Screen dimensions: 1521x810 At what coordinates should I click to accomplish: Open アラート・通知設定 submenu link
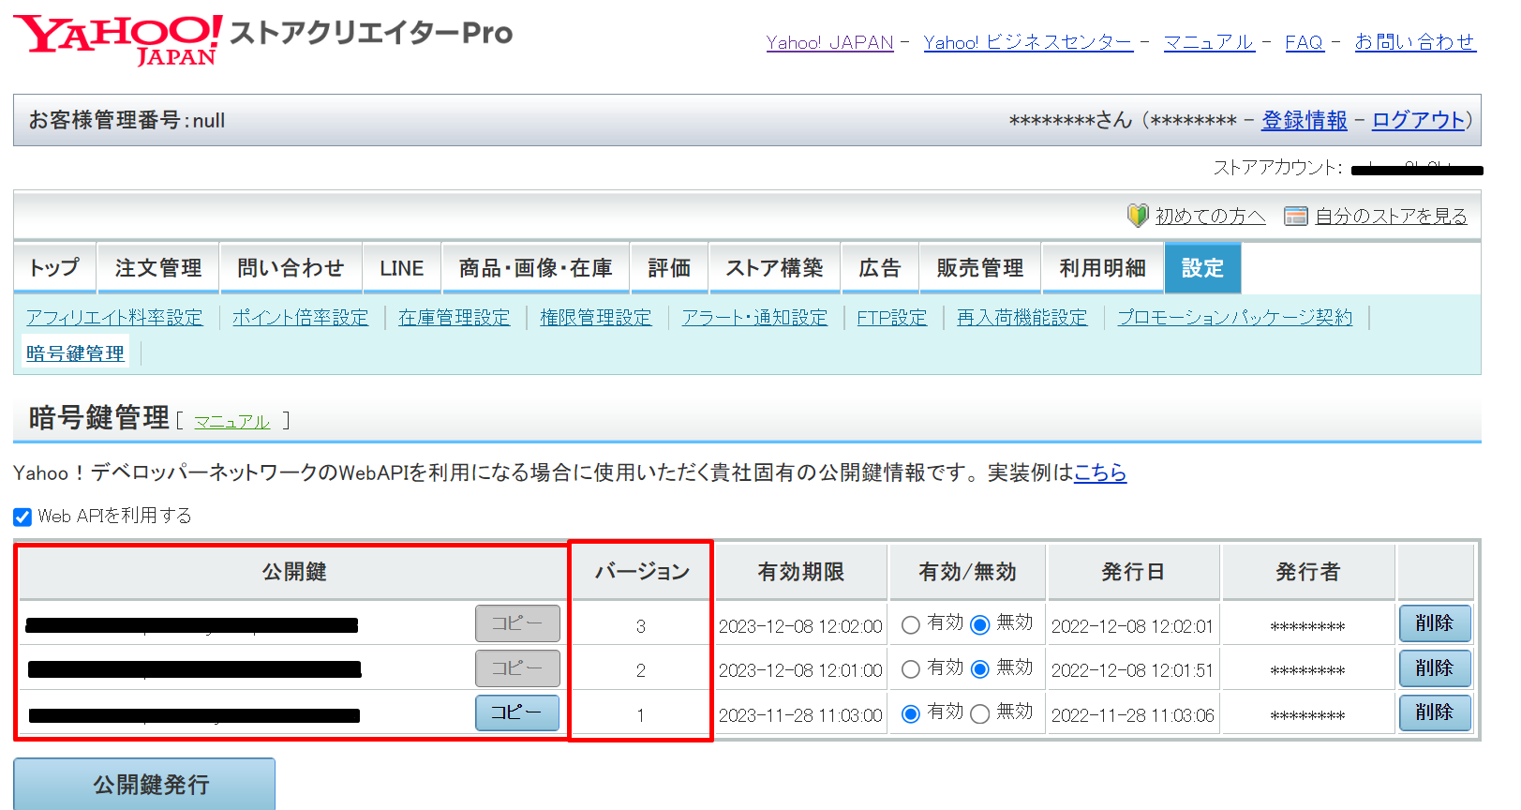754,318
